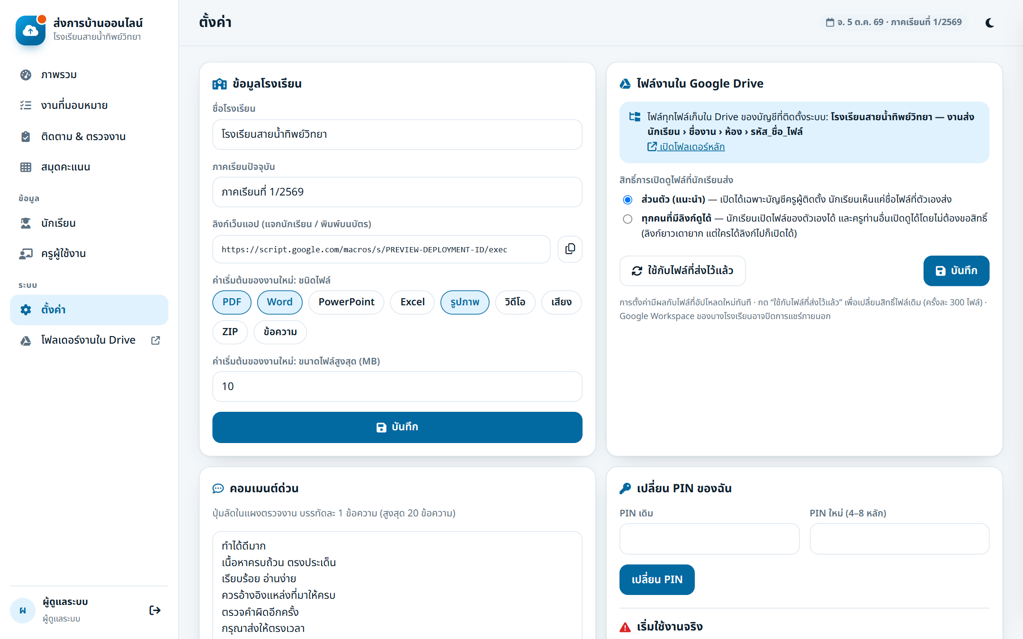Toggle the ZIP file type chip
Screen dimensions: 1023x639
point(230,332)
